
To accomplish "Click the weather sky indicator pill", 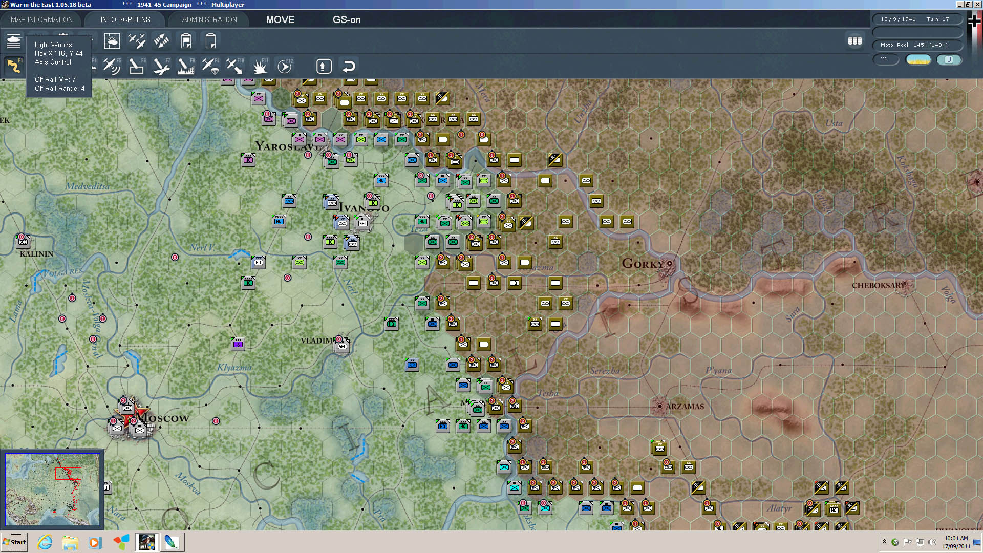I will point(918,59).
